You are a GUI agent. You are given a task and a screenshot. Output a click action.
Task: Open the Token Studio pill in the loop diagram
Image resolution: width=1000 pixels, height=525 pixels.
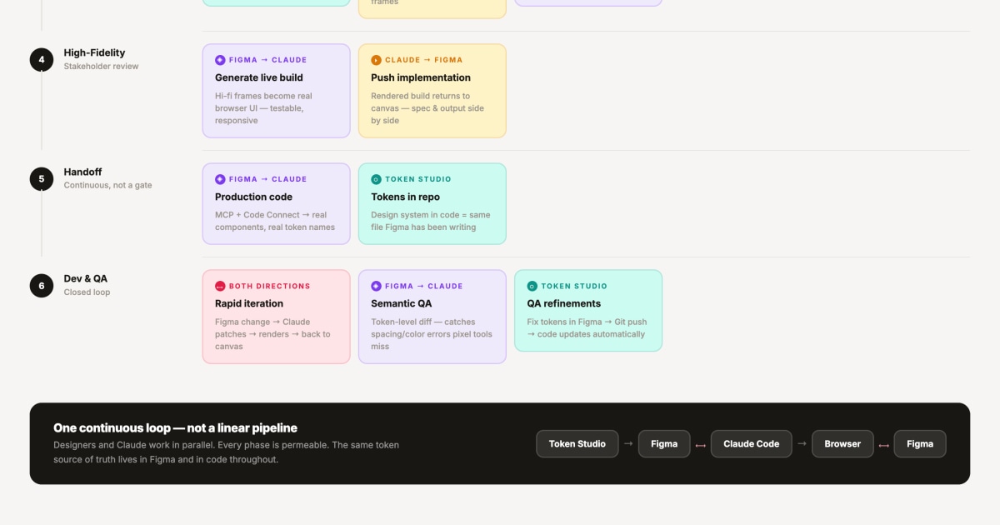577,443
